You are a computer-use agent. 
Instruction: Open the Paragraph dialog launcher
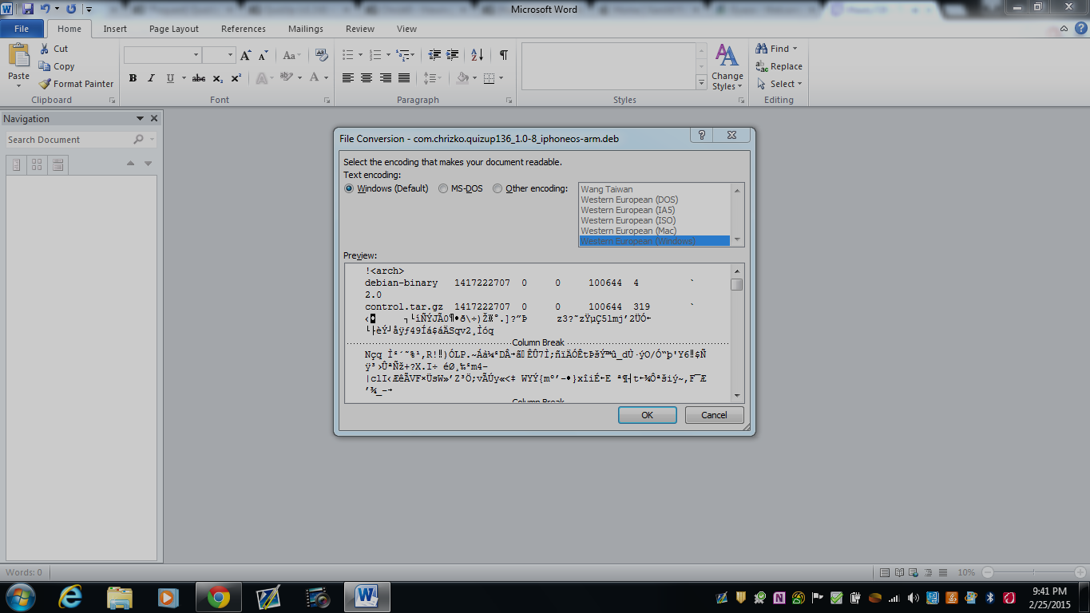coord(509,101)
